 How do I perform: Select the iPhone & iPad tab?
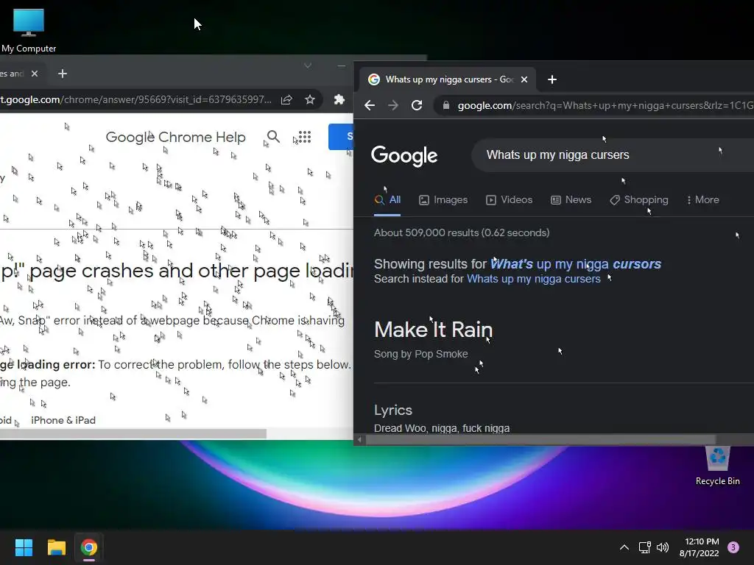[63, 420]
